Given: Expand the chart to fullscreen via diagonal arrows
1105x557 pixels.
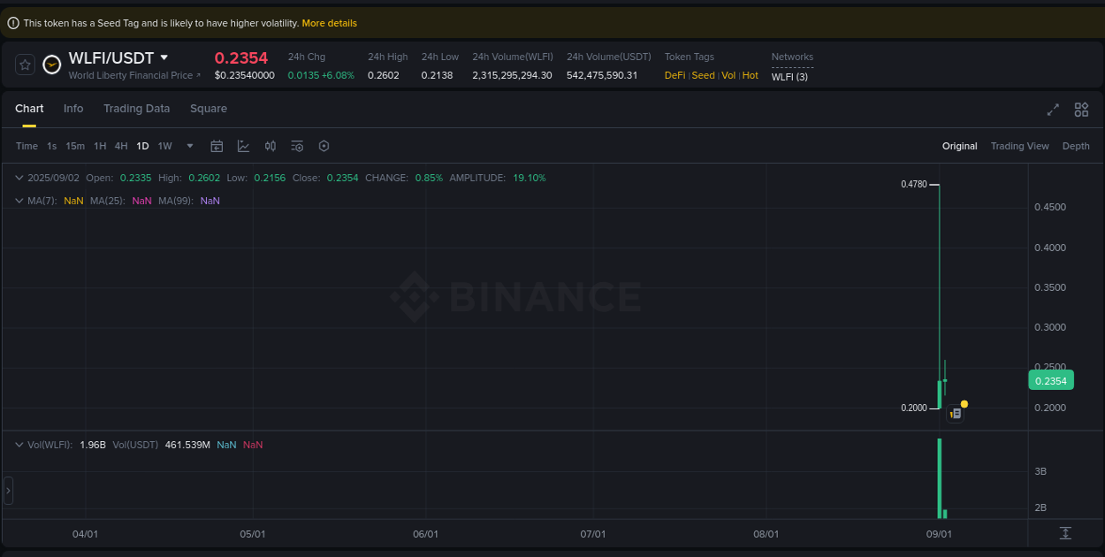Looking at the screenshot, I should coord(1053,110).
